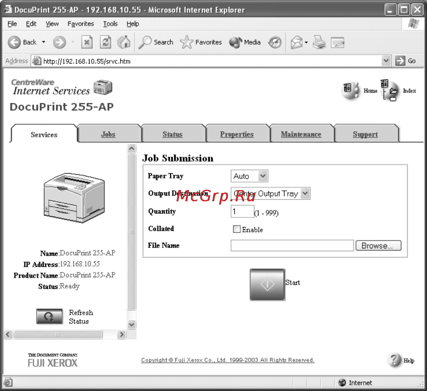The width and height of the screenshot is (427, 391).
Task: Click the left frame scroll down arrow
Action: click(x=132, y=324)
